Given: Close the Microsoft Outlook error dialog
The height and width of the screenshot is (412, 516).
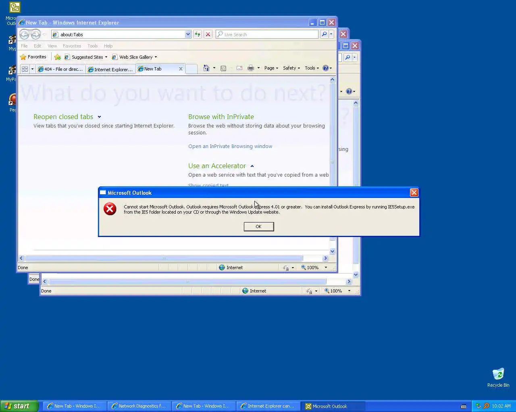Looking at the screenshot, I should (414, 193).
